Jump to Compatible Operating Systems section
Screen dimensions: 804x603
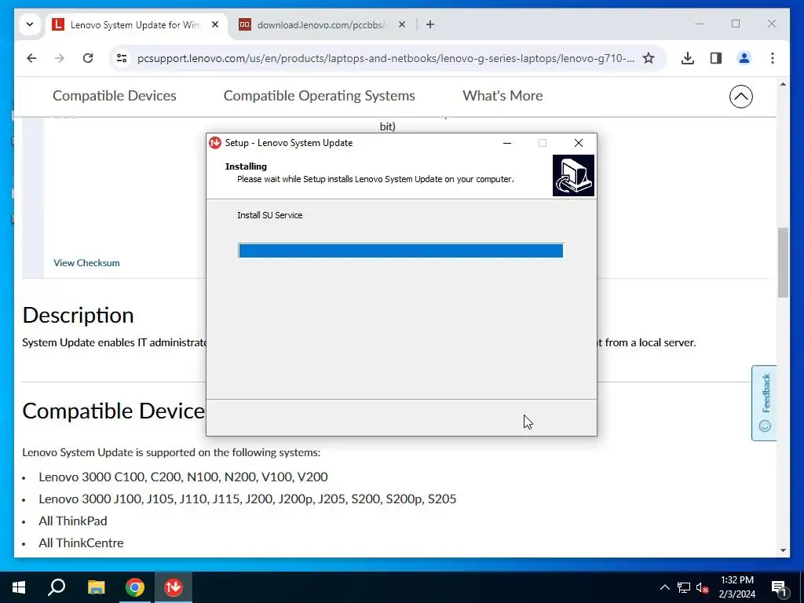(319, 95)
